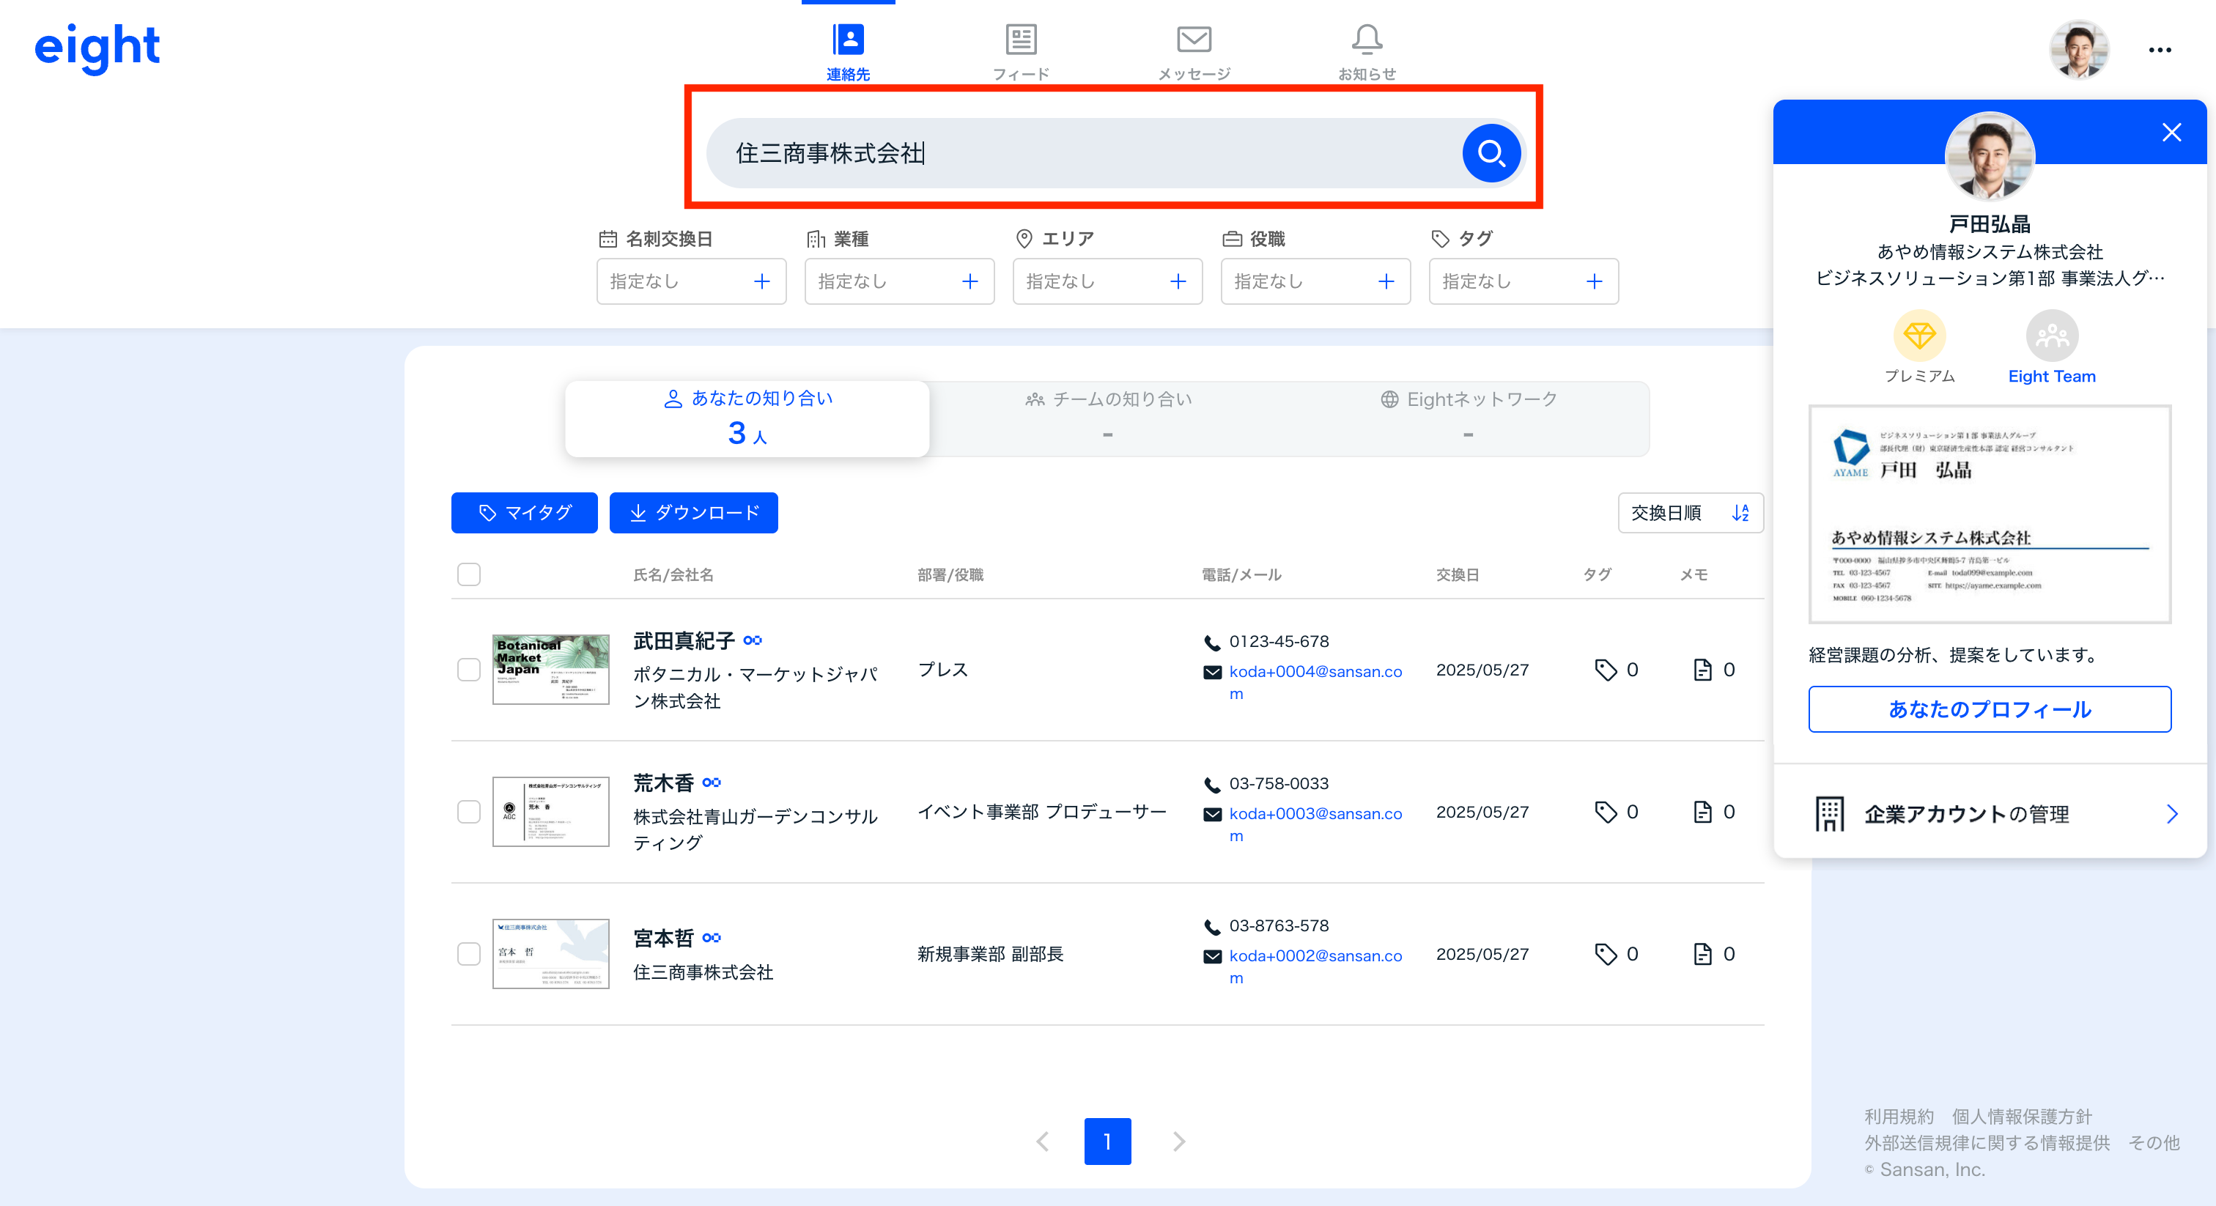Open the three-dot more menu

click(2160, 50)
